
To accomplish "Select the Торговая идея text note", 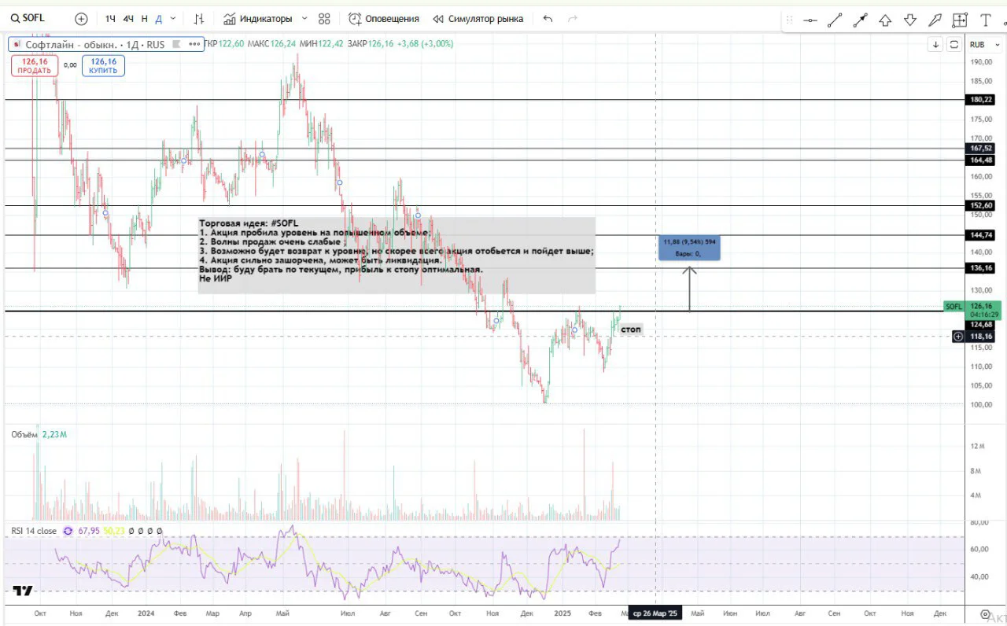I will [397, 256].
